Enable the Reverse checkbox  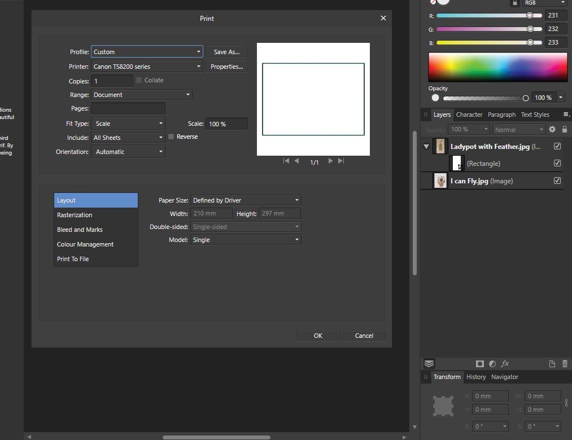tap(171, 137)
